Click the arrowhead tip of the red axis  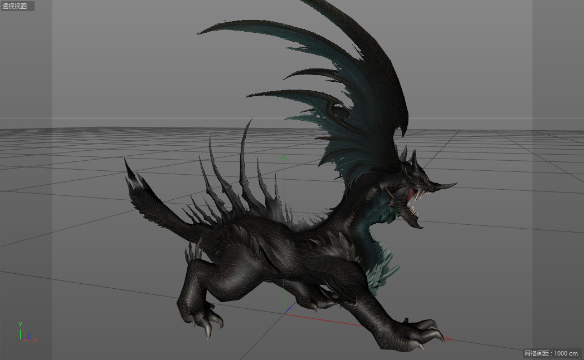[449, 338]
